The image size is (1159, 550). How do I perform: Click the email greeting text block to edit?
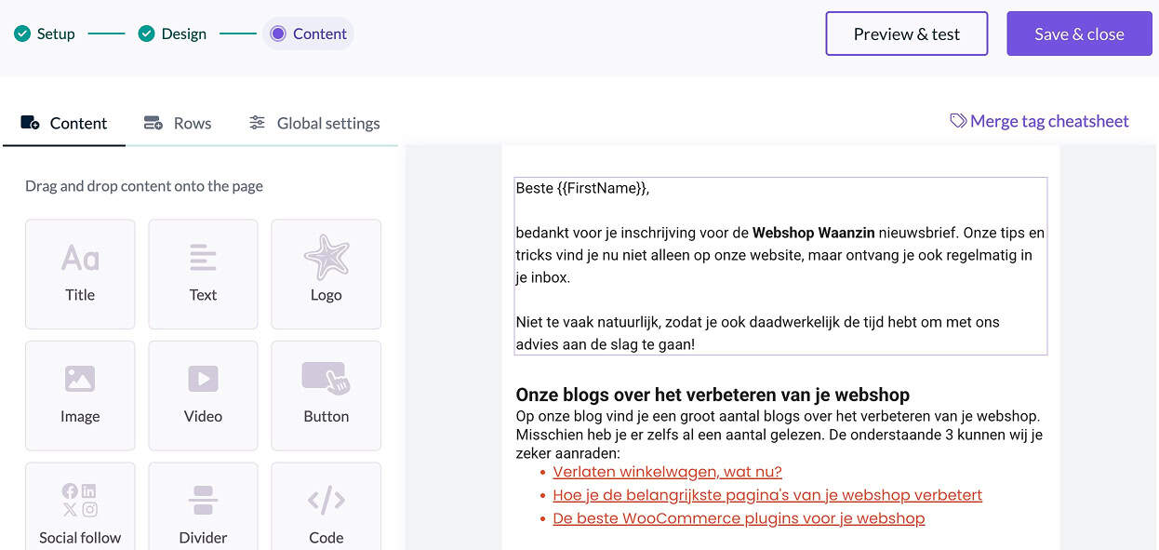pyautogui.click(x=779, y=265)
